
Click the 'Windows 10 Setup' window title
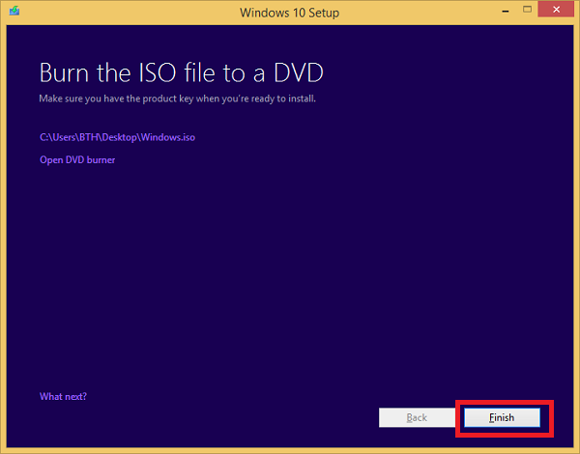click(x=290, y=13)
